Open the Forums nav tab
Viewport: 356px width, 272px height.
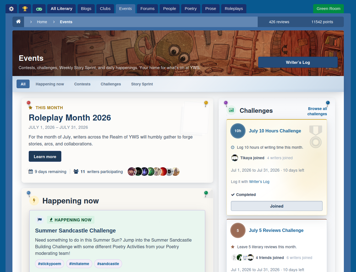(147, 9)
